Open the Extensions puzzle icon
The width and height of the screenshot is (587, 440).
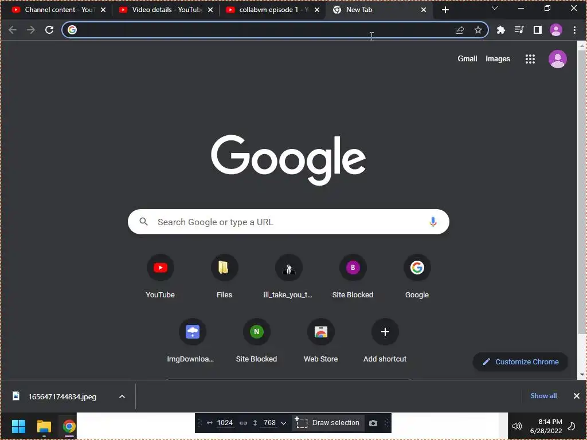(501, 30)
